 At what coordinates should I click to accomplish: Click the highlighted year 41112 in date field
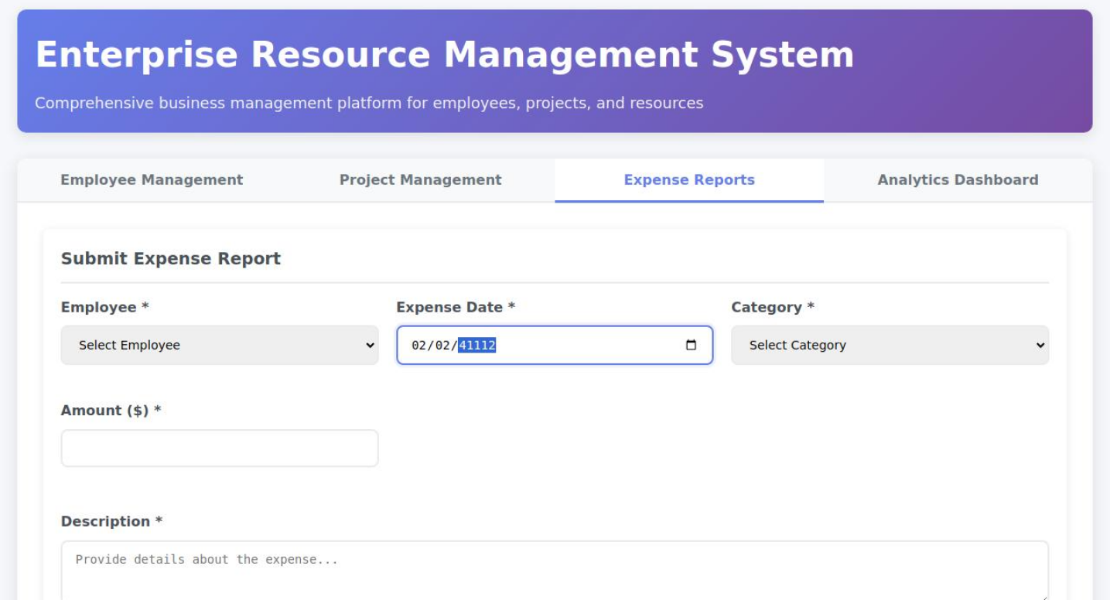pos(476,346)
